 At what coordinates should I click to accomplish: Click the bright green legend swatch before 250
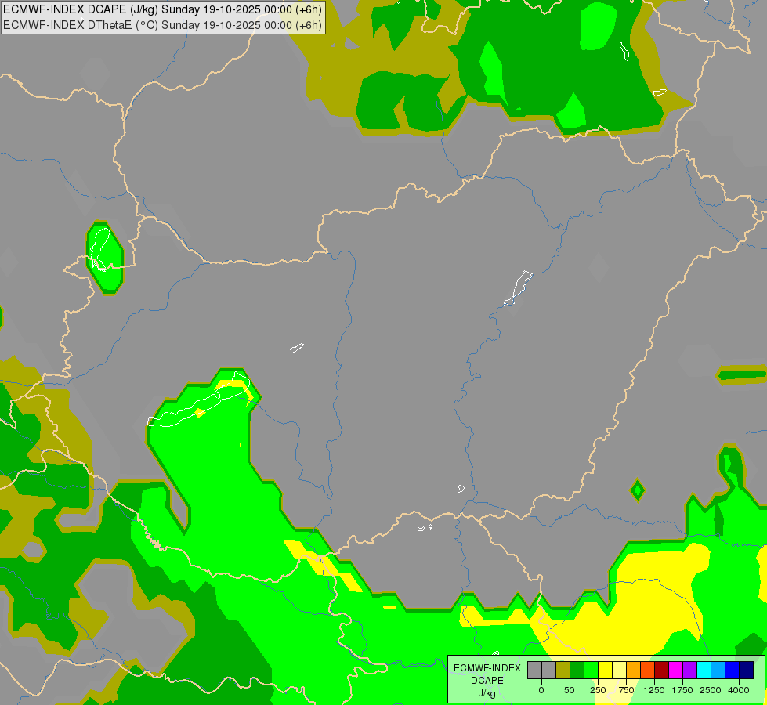[x=592, y=671]
